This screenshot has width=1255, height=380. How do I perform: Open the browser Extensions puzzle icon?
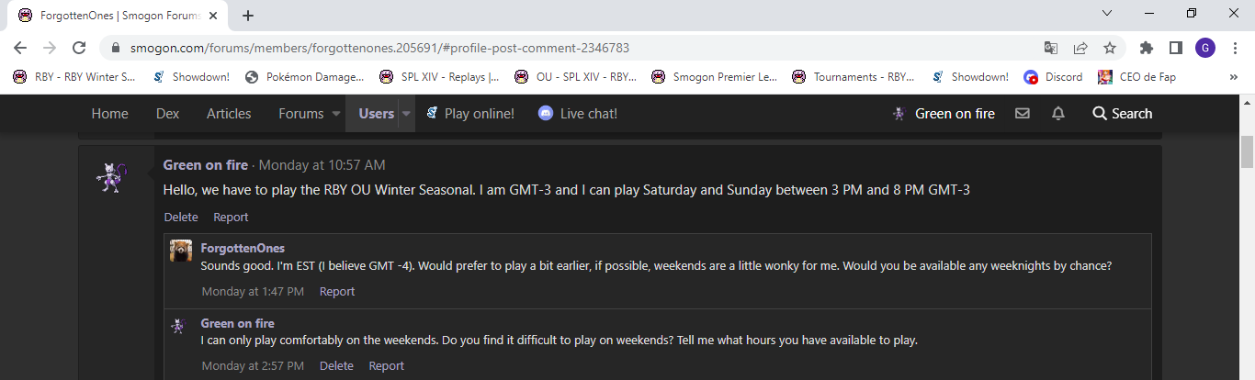(1146, 48)
